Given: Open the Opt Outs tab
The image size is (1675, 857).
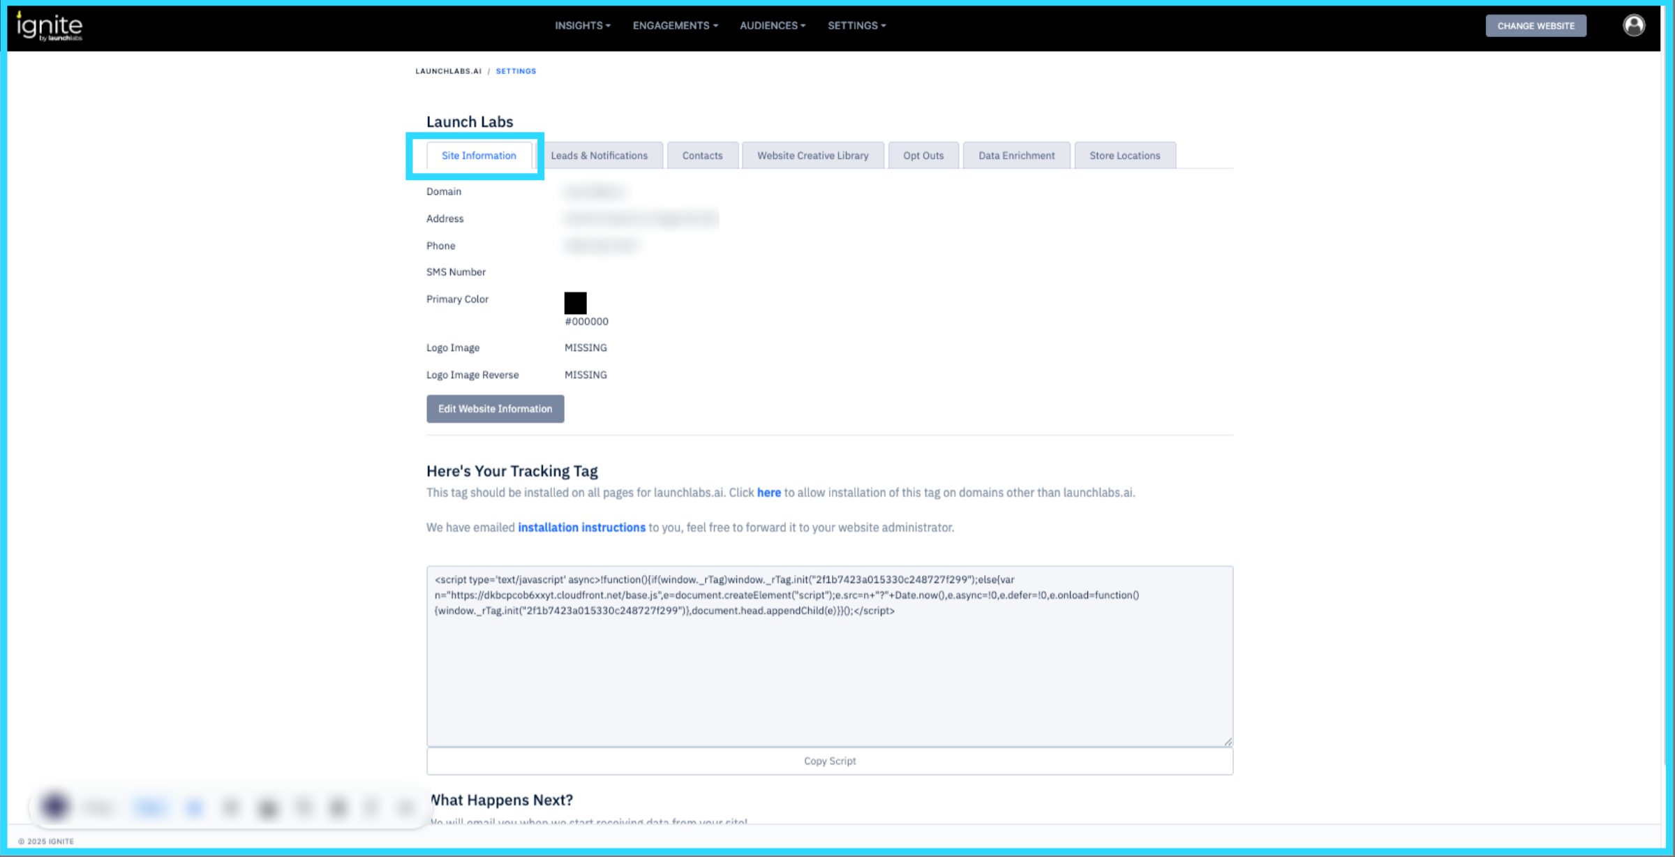Looking at the screenshot, I should point(923,156).
